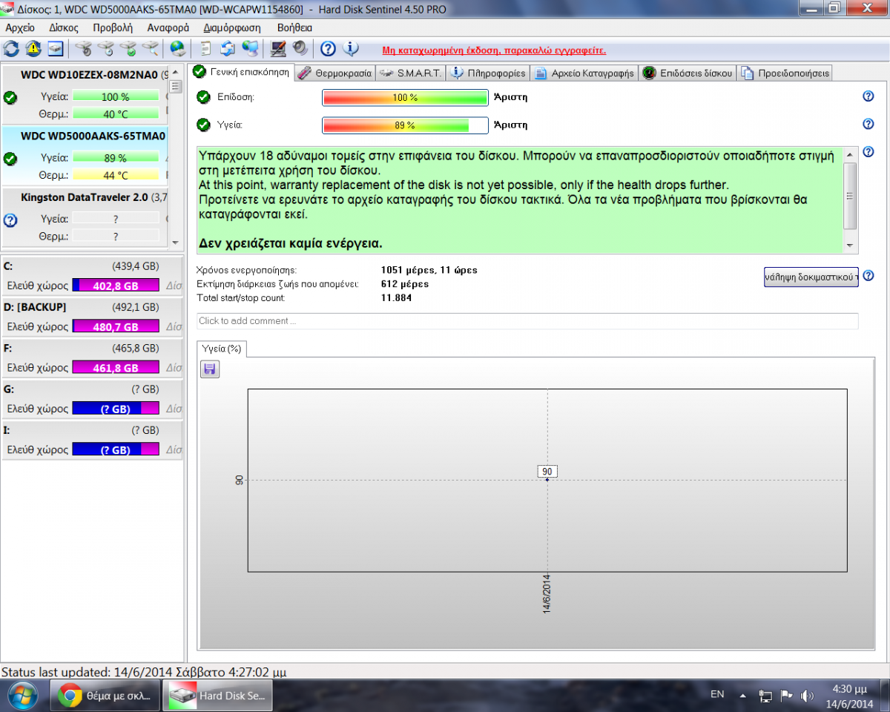Screen dimensions: 890x712
Task: Click the 90 data point on health graph
Action: click(x=547, y=480)
